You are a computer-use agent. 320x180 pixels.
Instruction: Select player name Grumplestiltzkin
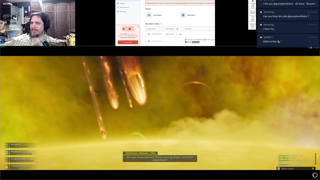click(18, 166)
